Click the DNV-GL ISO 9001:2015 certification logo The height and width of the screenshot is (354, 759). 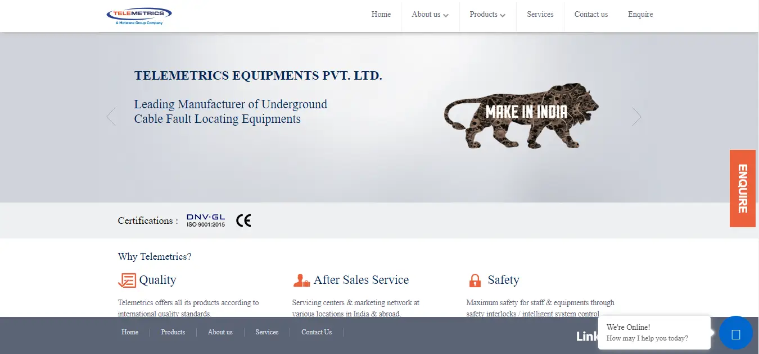(206, 220)
